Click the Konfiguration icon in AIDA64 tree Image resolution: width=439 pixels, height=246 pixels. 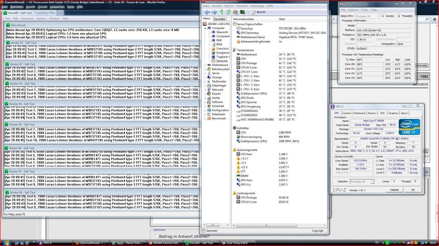[x=209, y=110]
